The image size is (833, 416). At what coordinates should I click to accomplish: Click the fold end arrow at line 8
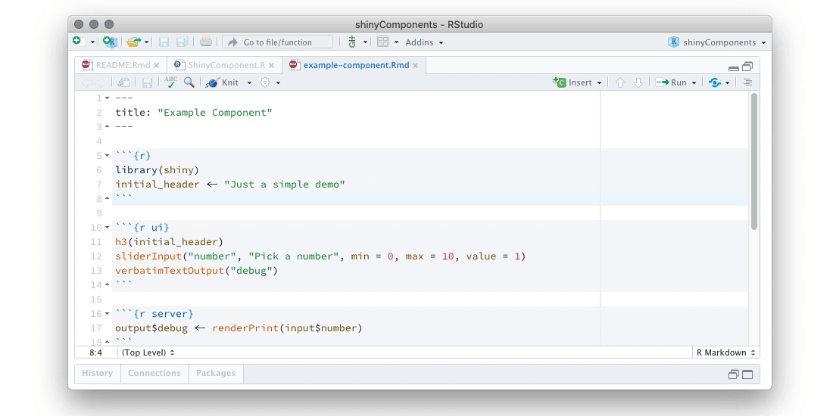107,198
